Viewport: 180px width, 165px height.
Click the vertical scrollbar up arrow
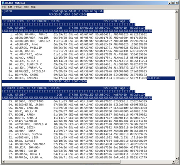point(177,11)
